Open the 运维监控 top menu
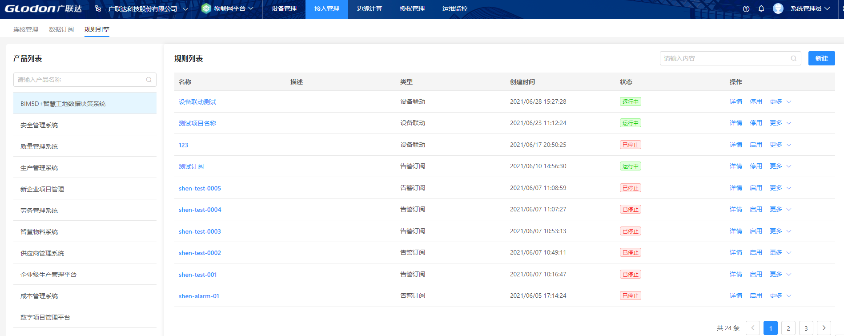 [x=455, y=8]
